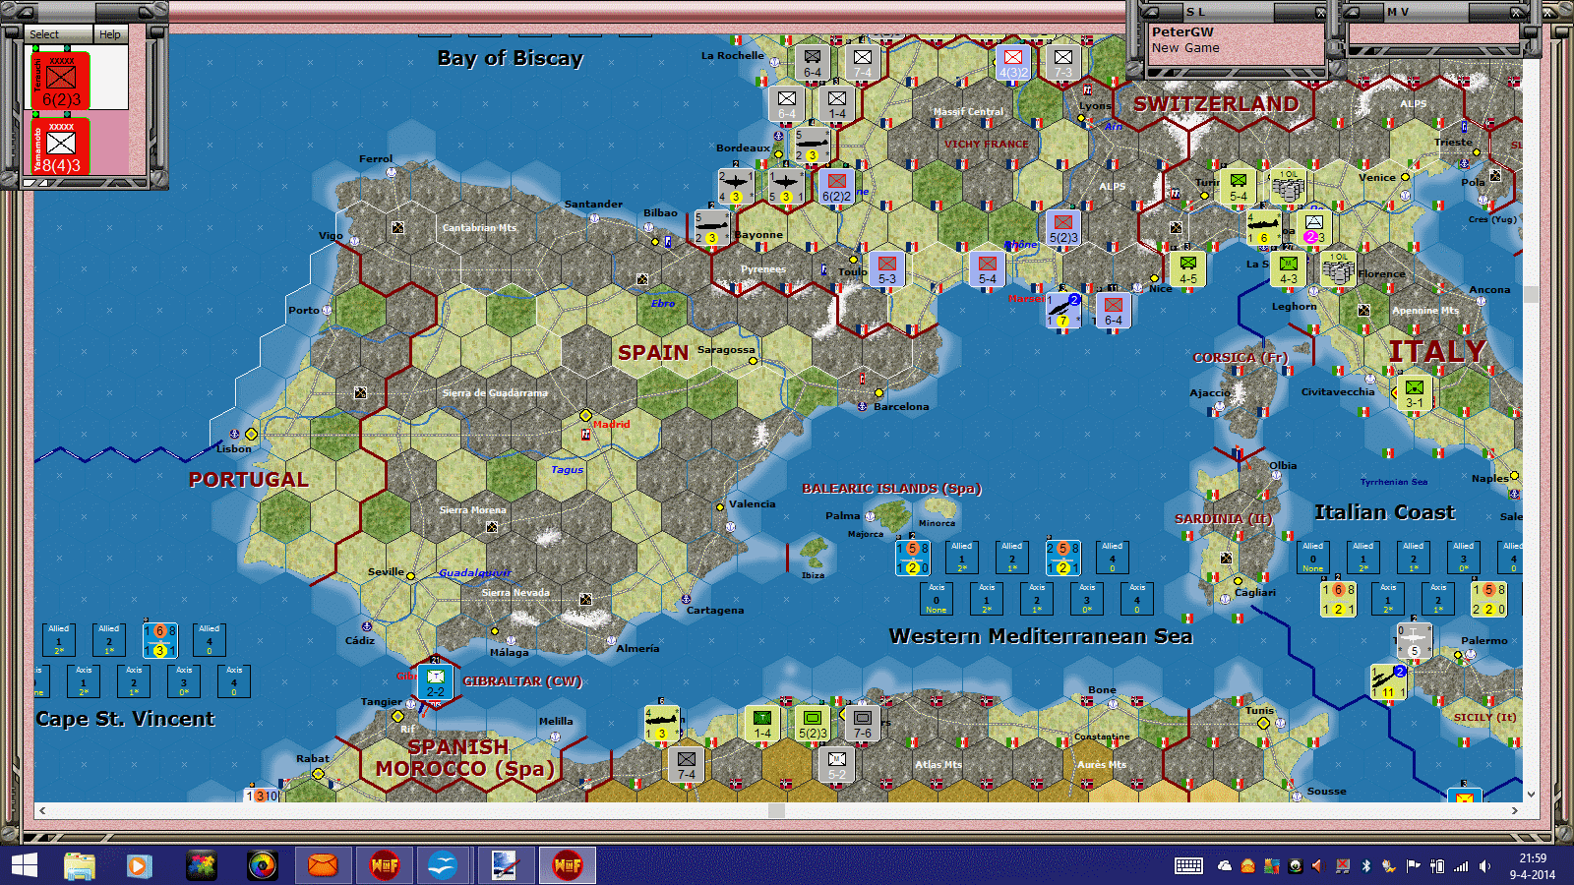
Task: Select the Terauchi 6(2)3 HQ unit
Action: tap(61, 81)
